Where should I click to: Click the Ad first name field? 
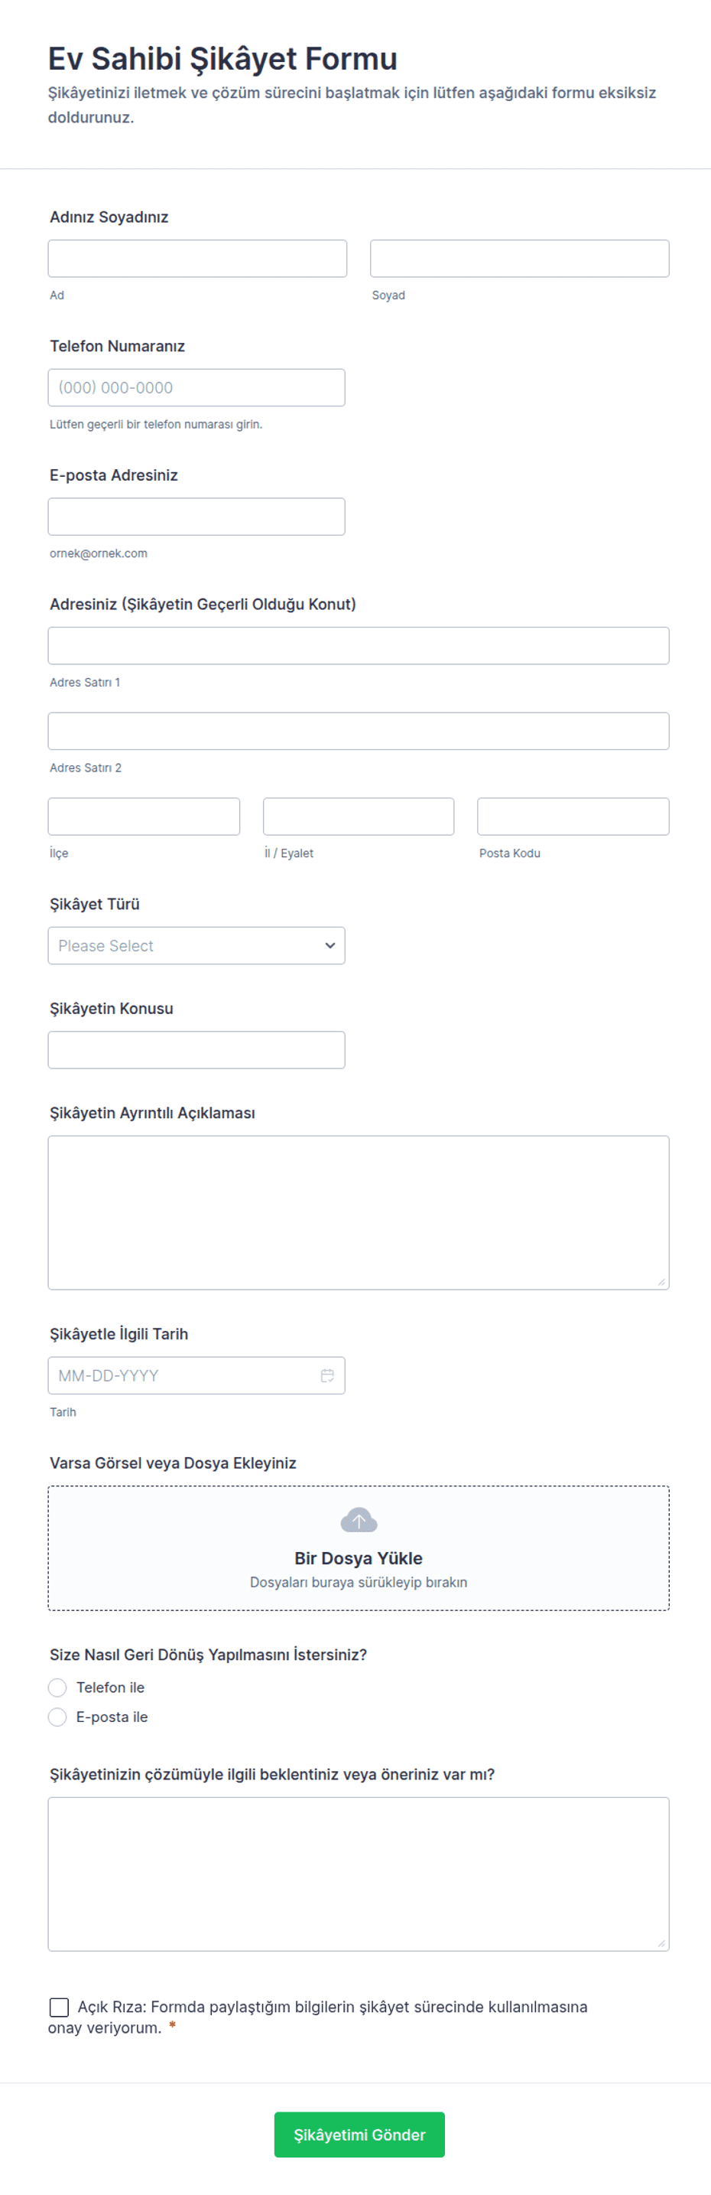[197, 258]
